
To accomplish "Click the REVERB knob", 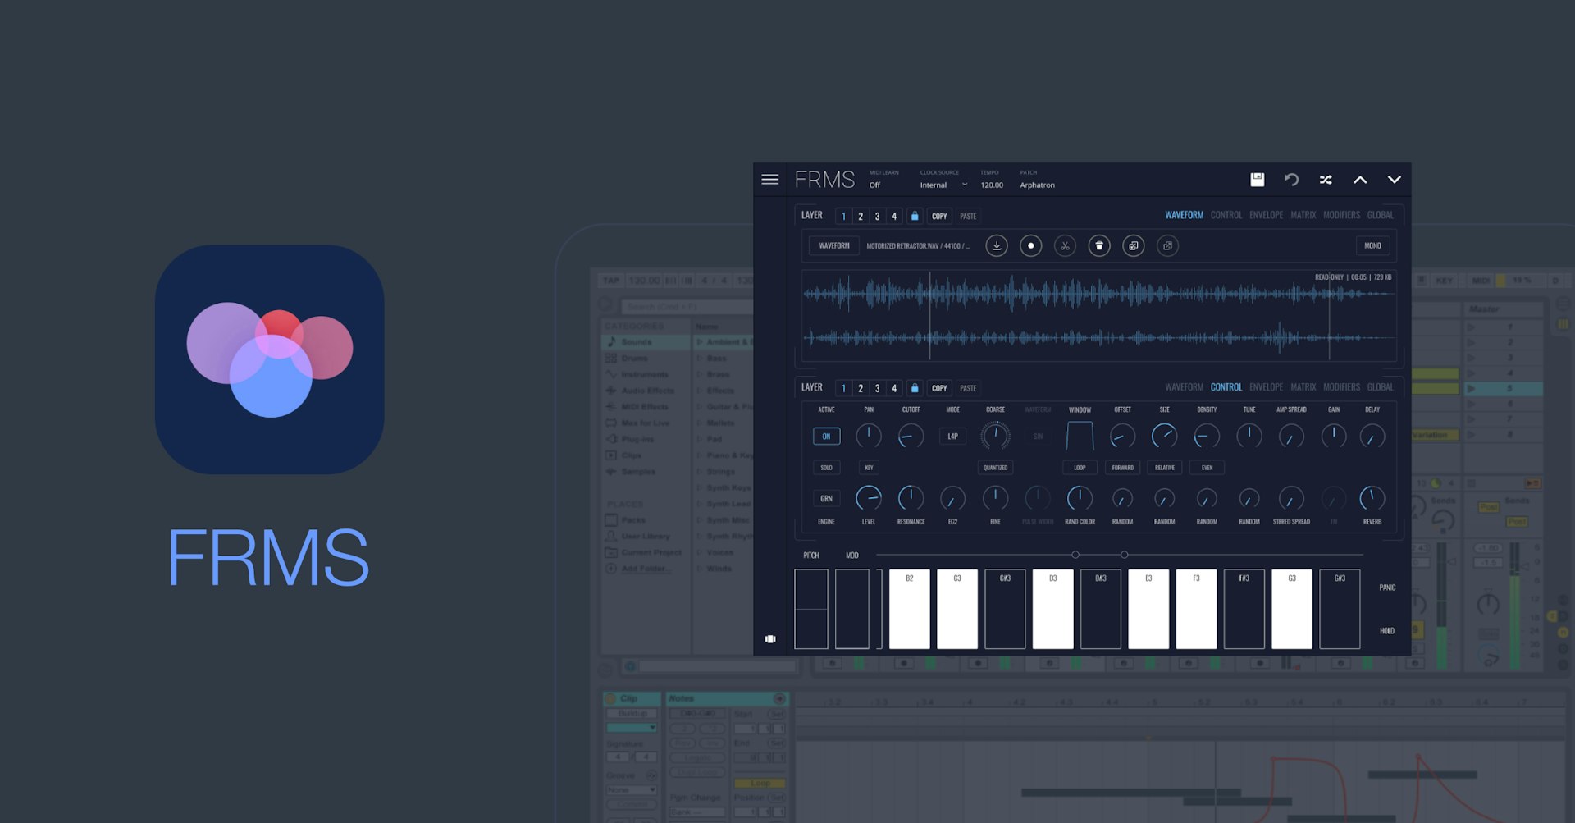I will coord(1372,498).
